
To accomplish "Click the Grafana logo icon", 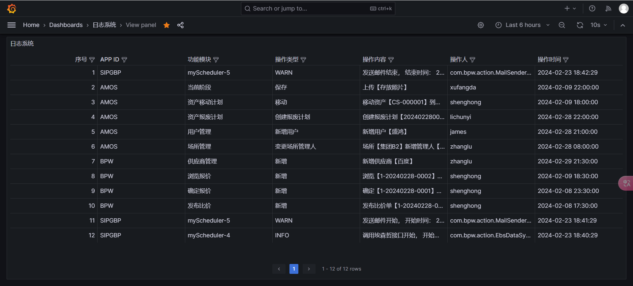I will (x=12, y=9).
